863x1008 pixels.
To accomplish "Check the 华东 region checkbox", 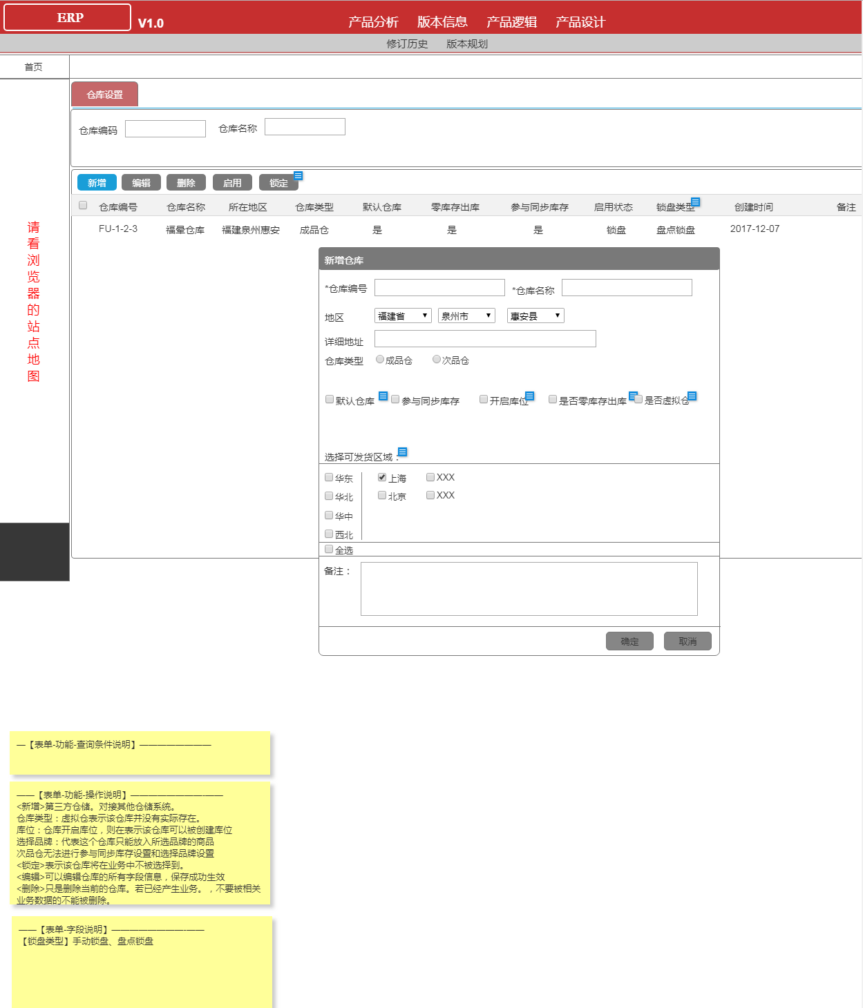I will coord(329,477).
